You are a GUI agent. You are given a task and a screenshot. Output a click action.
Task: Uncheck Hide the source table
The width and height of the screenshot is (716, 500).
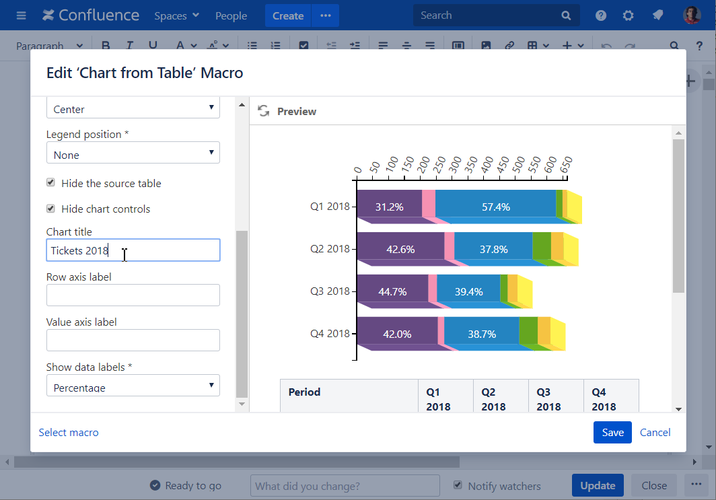pos(50,183)
